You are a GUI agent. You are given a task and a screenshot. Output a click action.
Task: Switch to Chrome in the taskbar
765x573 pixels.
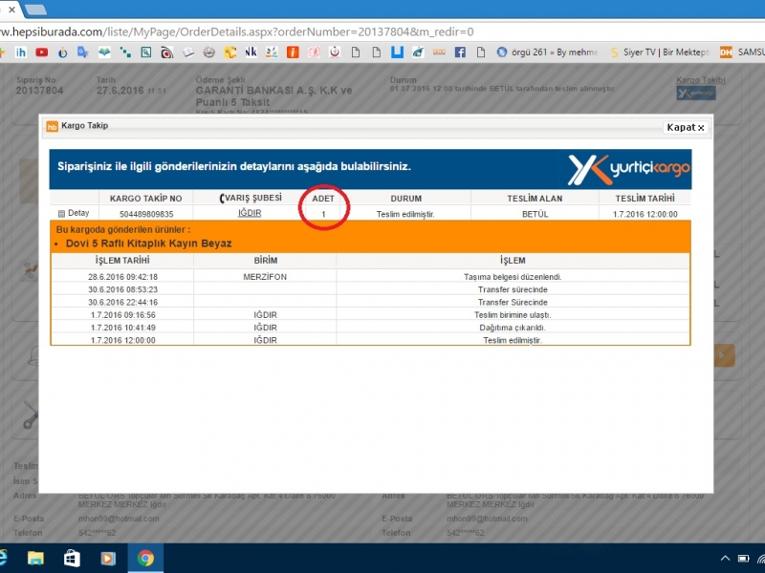(145, 558)
